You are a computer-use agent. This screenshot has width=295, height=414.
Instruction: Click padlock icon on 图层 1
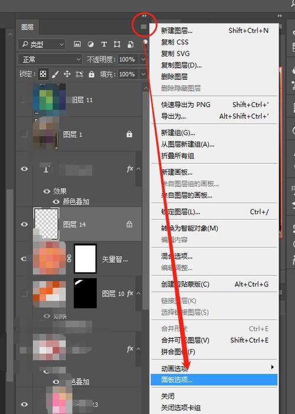coord(129,134)
